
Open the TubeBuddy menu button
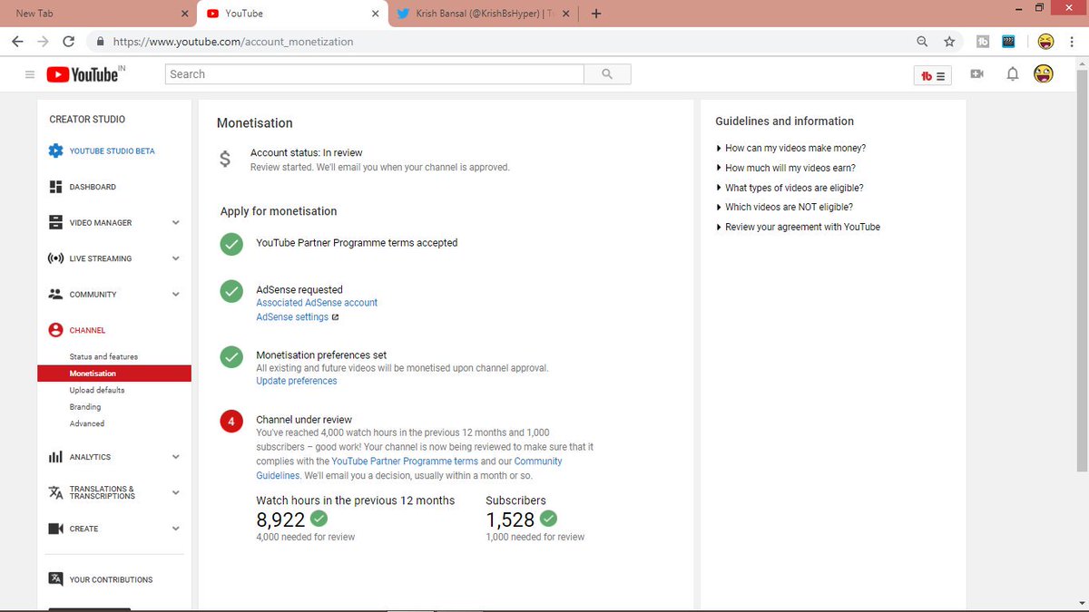933,76
